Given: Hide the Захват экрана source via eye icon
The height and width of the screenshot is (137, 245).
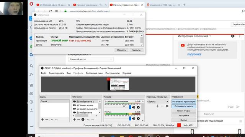Looking at the screenshot, I should click(74, 105).
